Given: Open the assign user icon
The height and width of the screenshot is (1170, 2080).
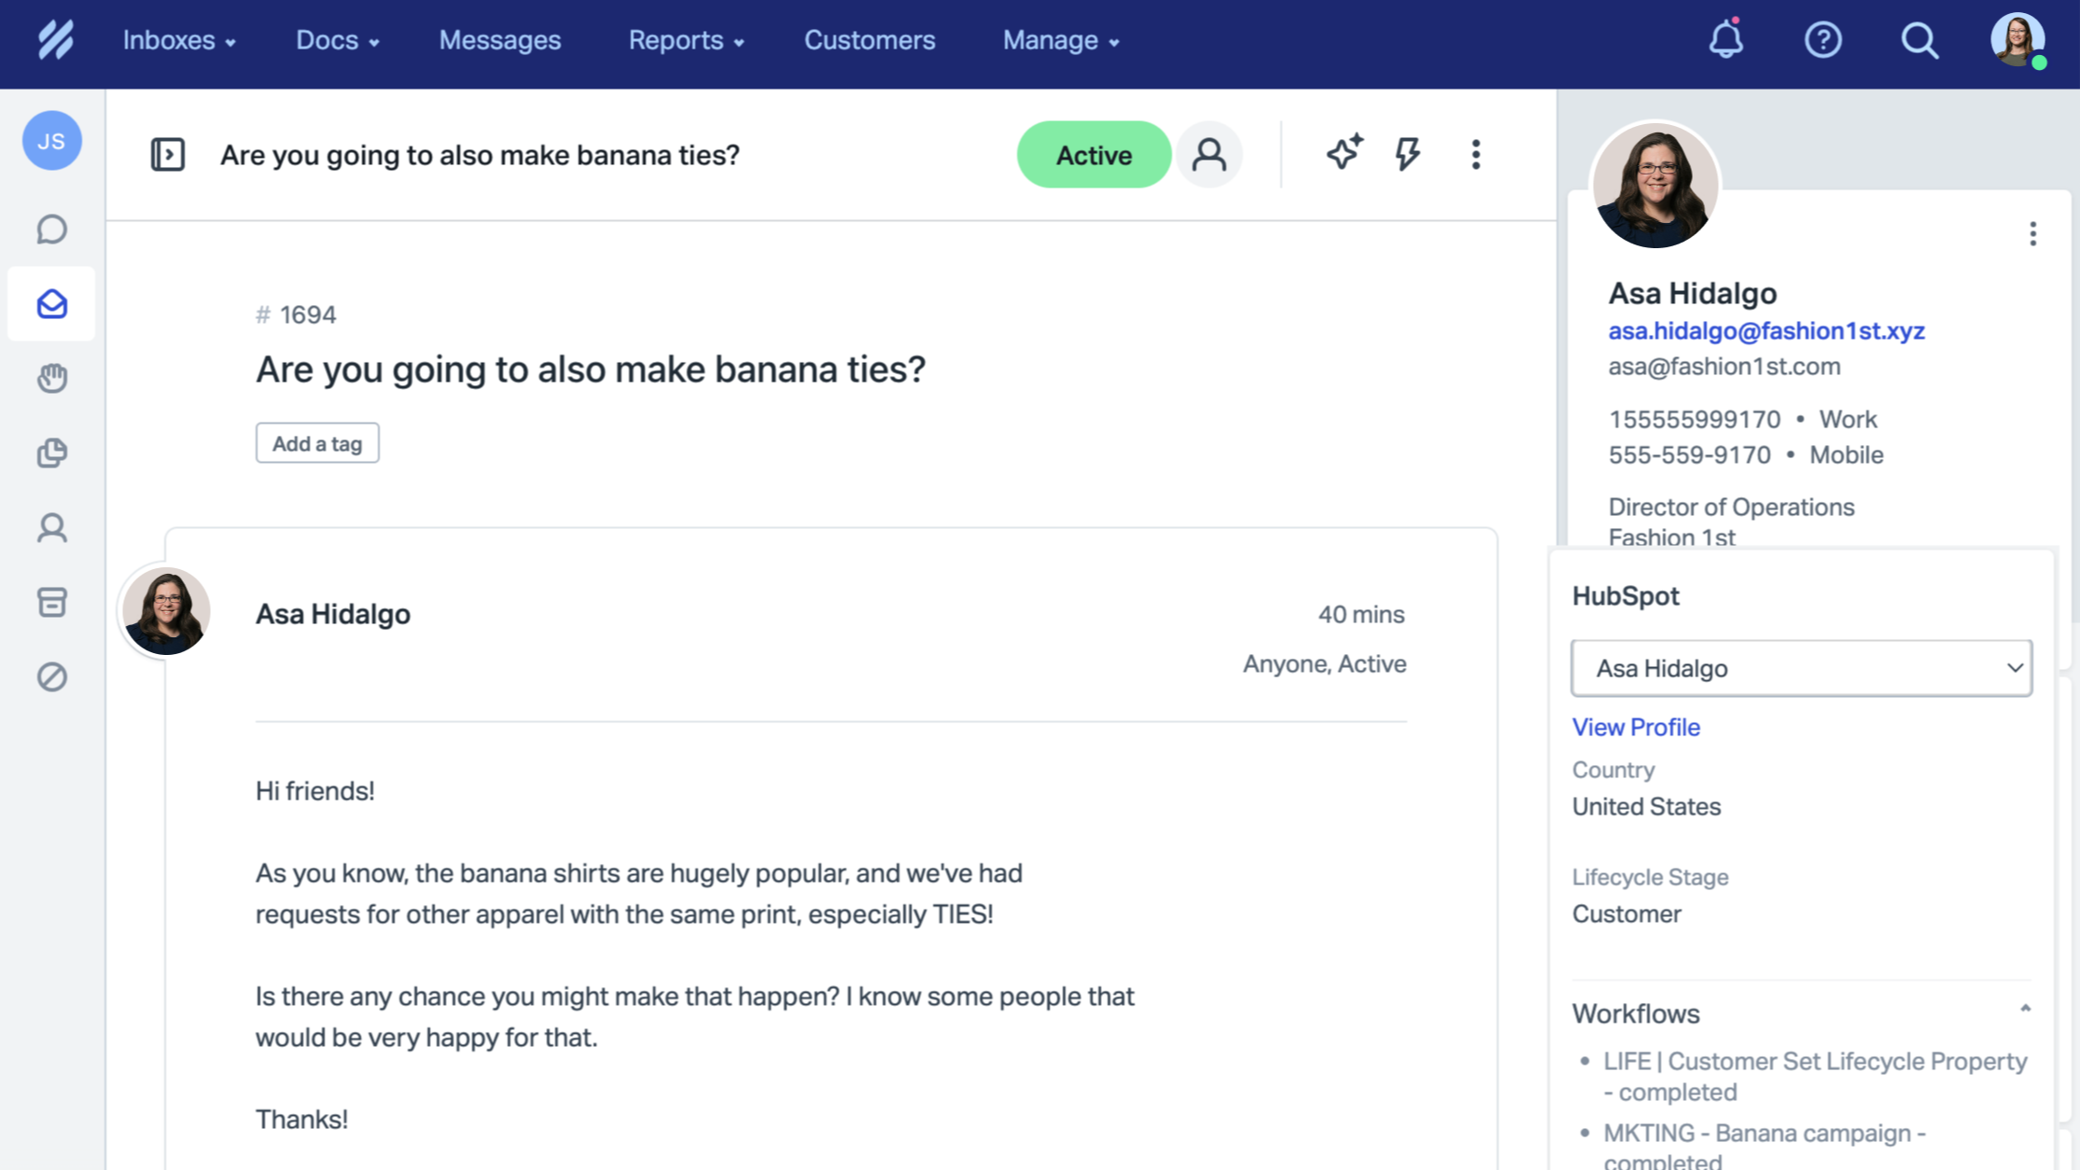Looking at the screenshot, I should pyautogui.click(x=1208, y=154).
